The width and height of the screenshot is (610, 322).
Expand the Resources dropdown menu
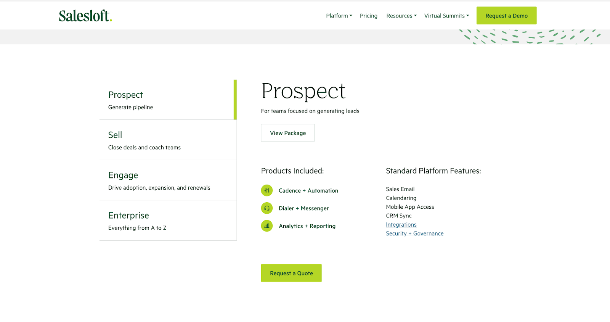401,16
